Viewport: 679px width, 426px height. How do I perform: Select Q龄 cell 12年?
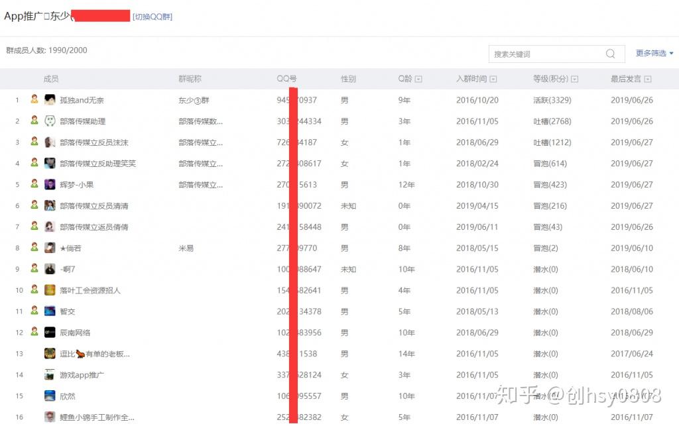tap(406, 185)
